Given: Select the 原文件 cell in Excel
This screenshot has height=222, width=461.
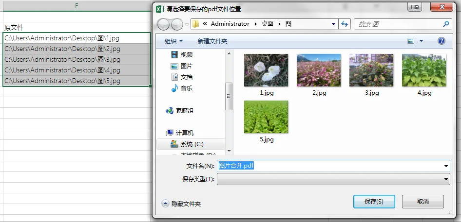Looking at the screenshot, I should click(x=77, y=28).
